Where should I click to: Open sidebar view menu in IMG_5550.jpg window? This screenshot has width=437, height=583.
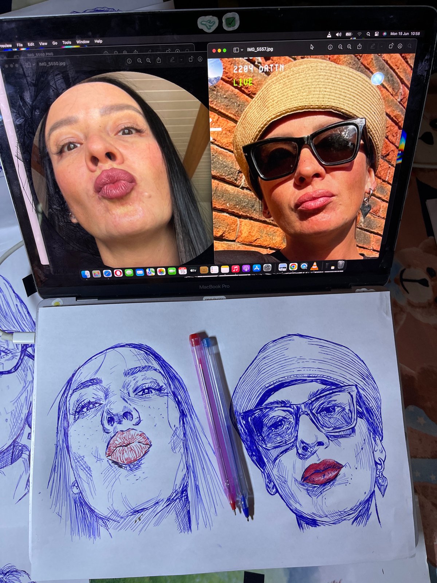coord(30,64)
